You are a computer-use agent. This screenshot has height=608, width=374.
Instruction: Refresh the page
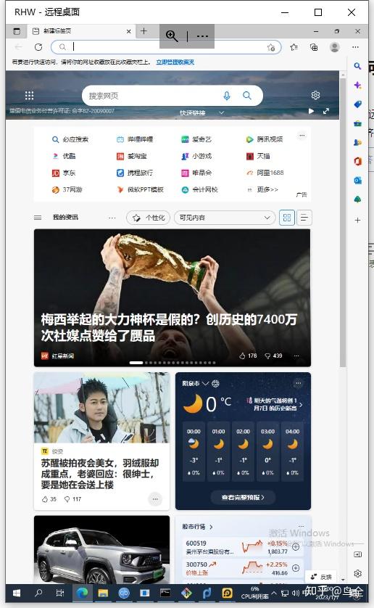[x=38, y=47]
